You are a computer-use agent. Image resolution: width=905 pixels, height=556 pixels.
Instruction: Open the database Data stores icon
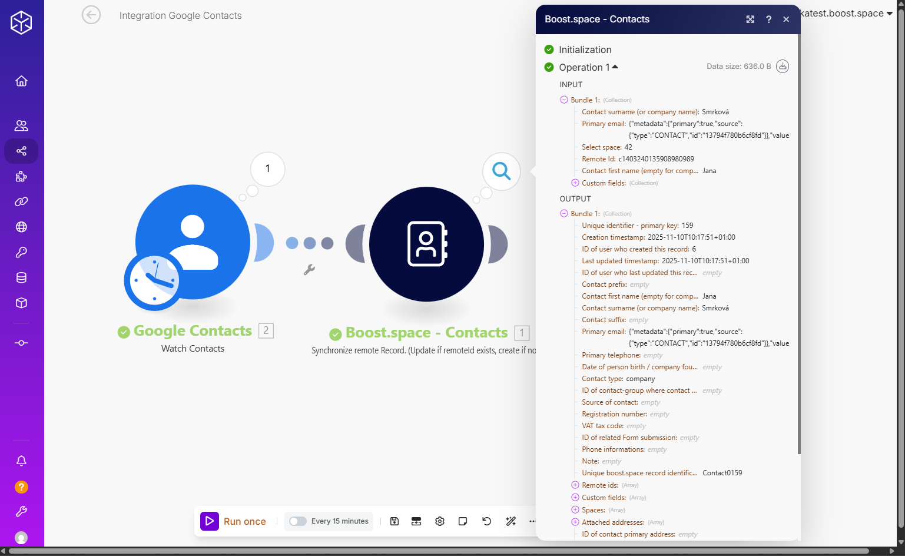21,277
